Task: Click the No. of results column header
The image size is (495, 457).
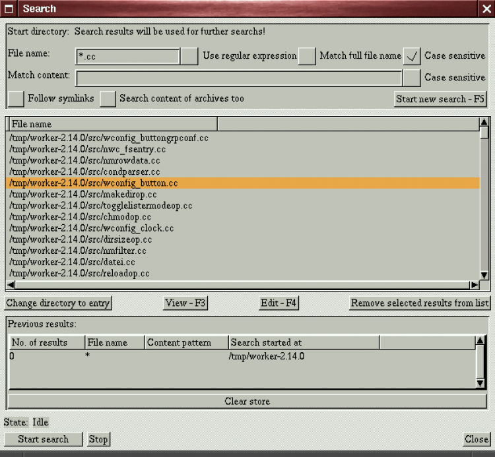Action: point(47,342)
